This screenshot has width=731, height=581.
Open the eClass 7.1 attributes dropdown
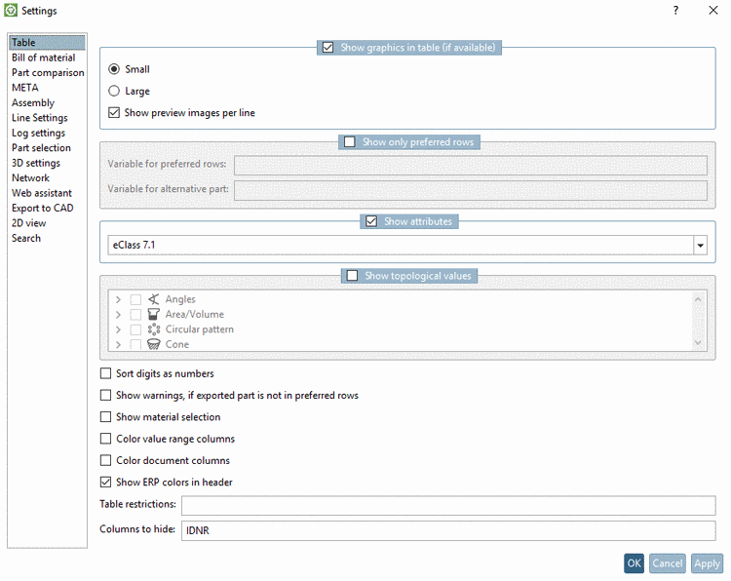(700, 246)
